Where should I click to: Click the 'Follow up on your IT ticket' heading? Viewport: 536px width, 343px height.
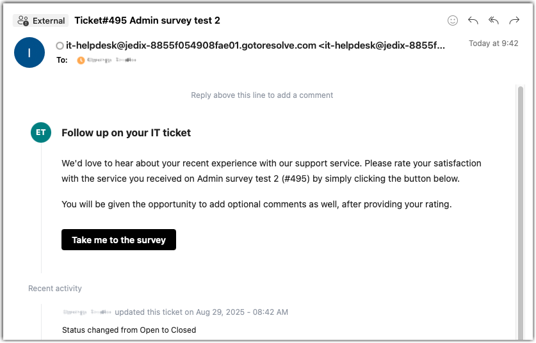click(126, 133)
